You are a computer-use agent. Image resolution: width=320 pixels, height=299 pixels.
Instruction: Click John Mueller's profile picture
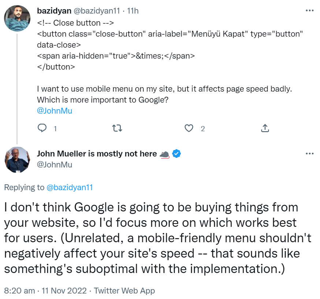[x=17, y=160]
